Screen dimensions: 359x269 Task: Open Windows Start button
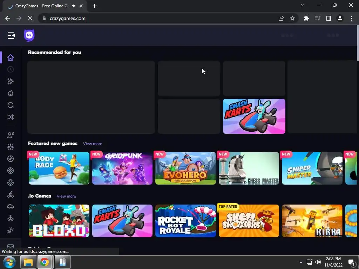[x=9, y=262]
